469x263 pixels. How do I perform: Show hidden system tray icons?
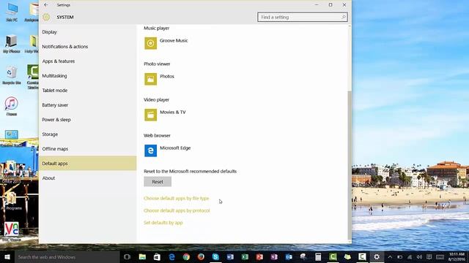tap(390, 256)
